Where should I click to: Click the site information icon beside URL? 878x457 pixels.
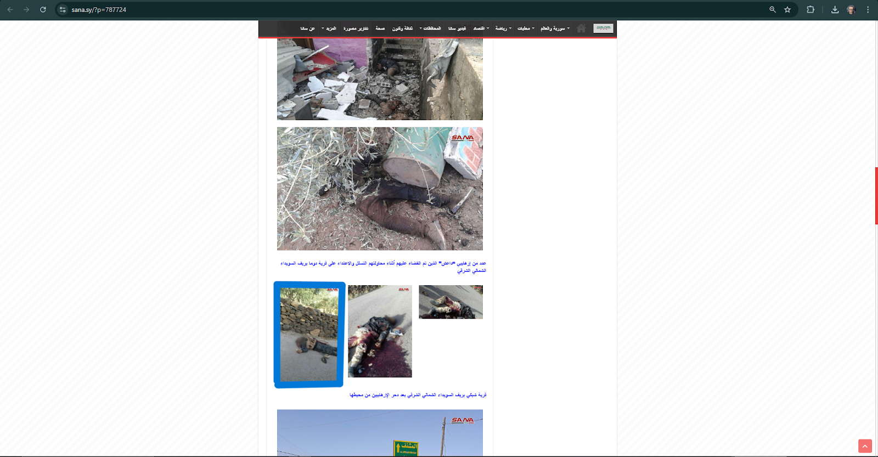(x=63, y=9)
